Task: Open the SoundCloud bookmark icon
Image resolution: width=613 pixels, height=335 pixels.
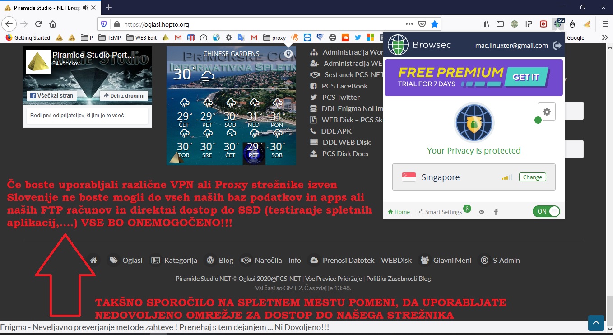Action: click(345, 37)
